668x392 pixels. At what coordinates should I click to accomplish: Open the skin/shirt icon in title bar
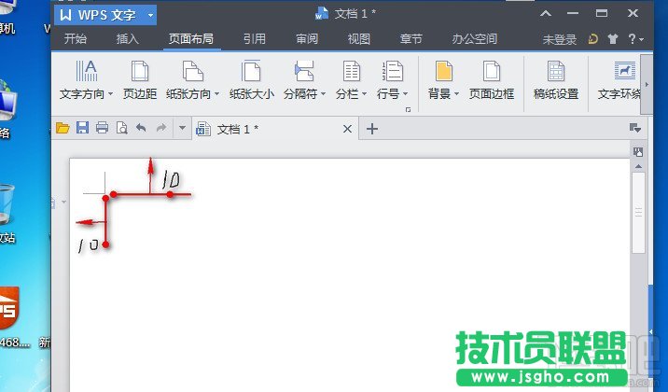613,39
